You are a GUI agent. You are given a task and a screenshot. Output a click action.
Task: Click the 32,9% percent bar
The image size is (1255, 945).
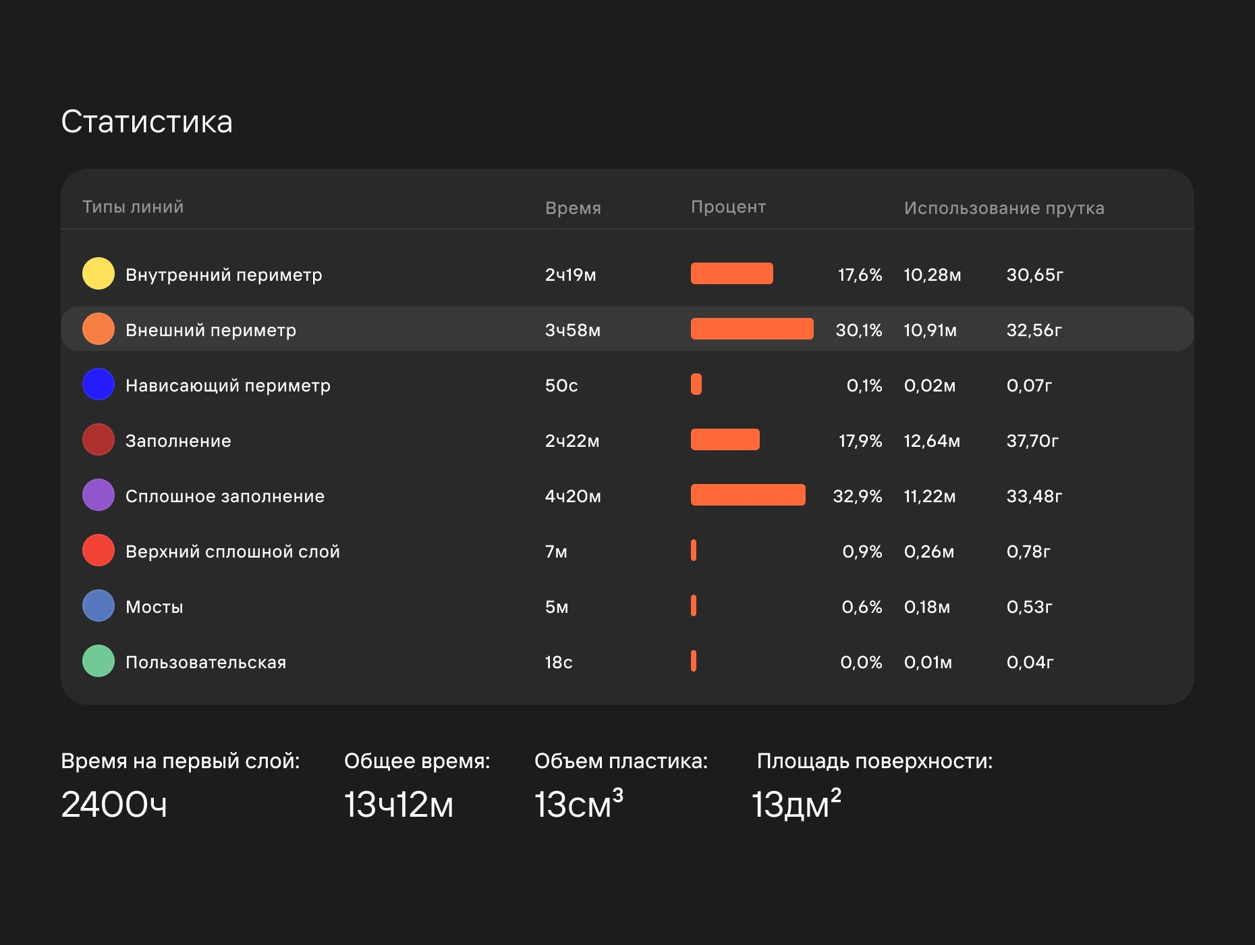[x=748, y=495]
